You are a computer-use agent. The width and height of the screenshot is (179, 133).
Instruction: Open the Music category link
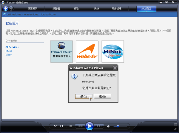pyautogui.click(x=9, y=51)
